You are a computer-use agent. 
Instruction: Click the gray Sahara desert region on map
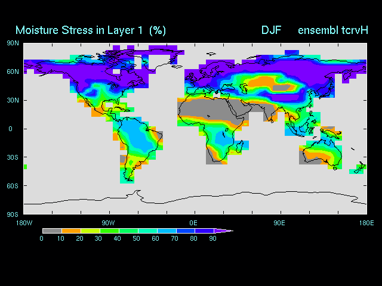click(207, 110)
